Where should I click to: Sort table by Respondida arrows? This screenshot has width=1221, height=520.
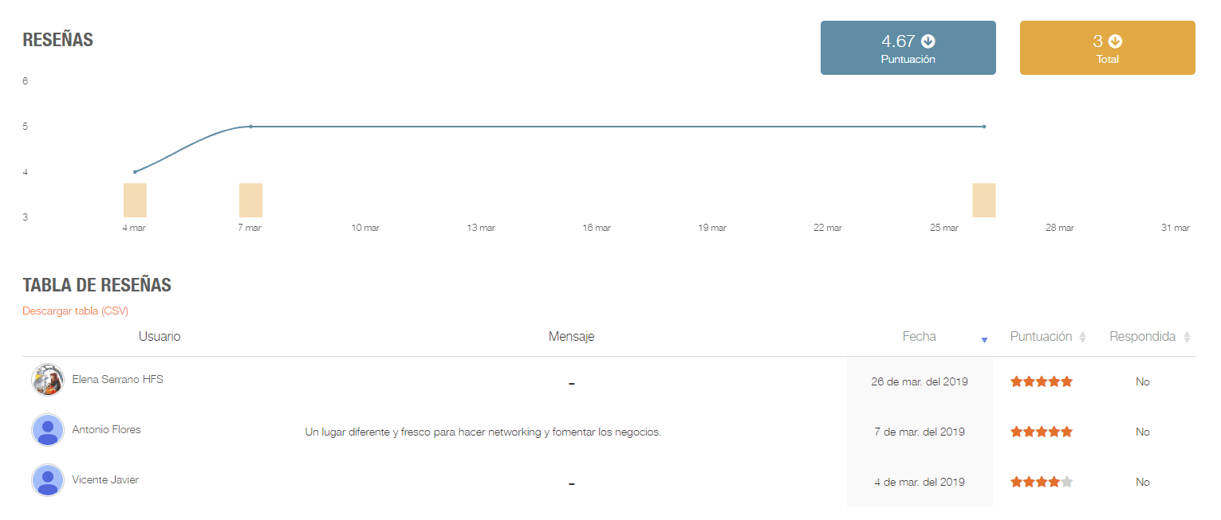1187,338
